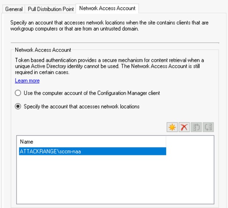The image size is (228, 208).
Task: Click empty space in the accounts list
Action: click(115, 179)
